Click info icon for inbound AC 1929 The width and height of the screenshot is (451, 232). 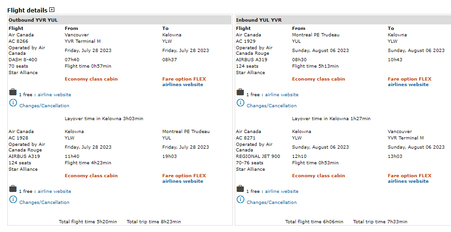(240, 103)
